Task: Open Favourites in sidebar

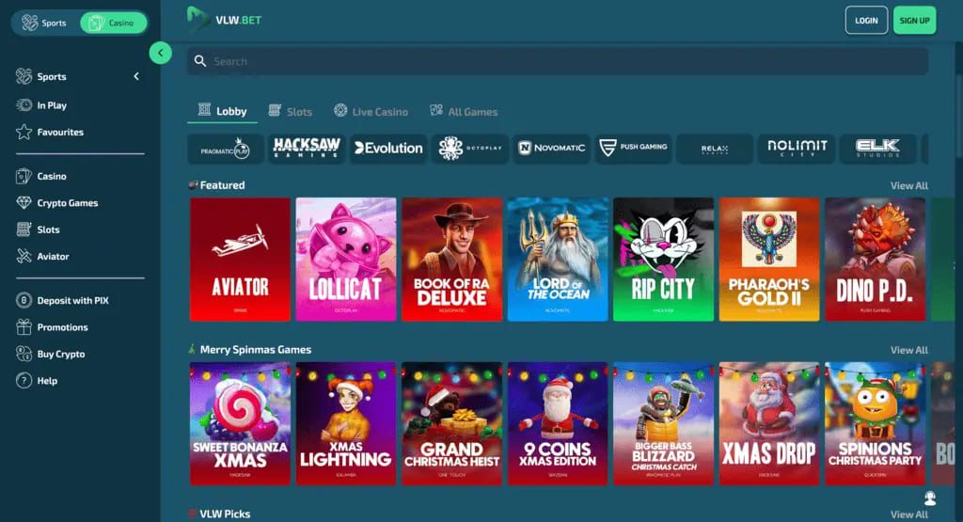Action: pos(50,132)
